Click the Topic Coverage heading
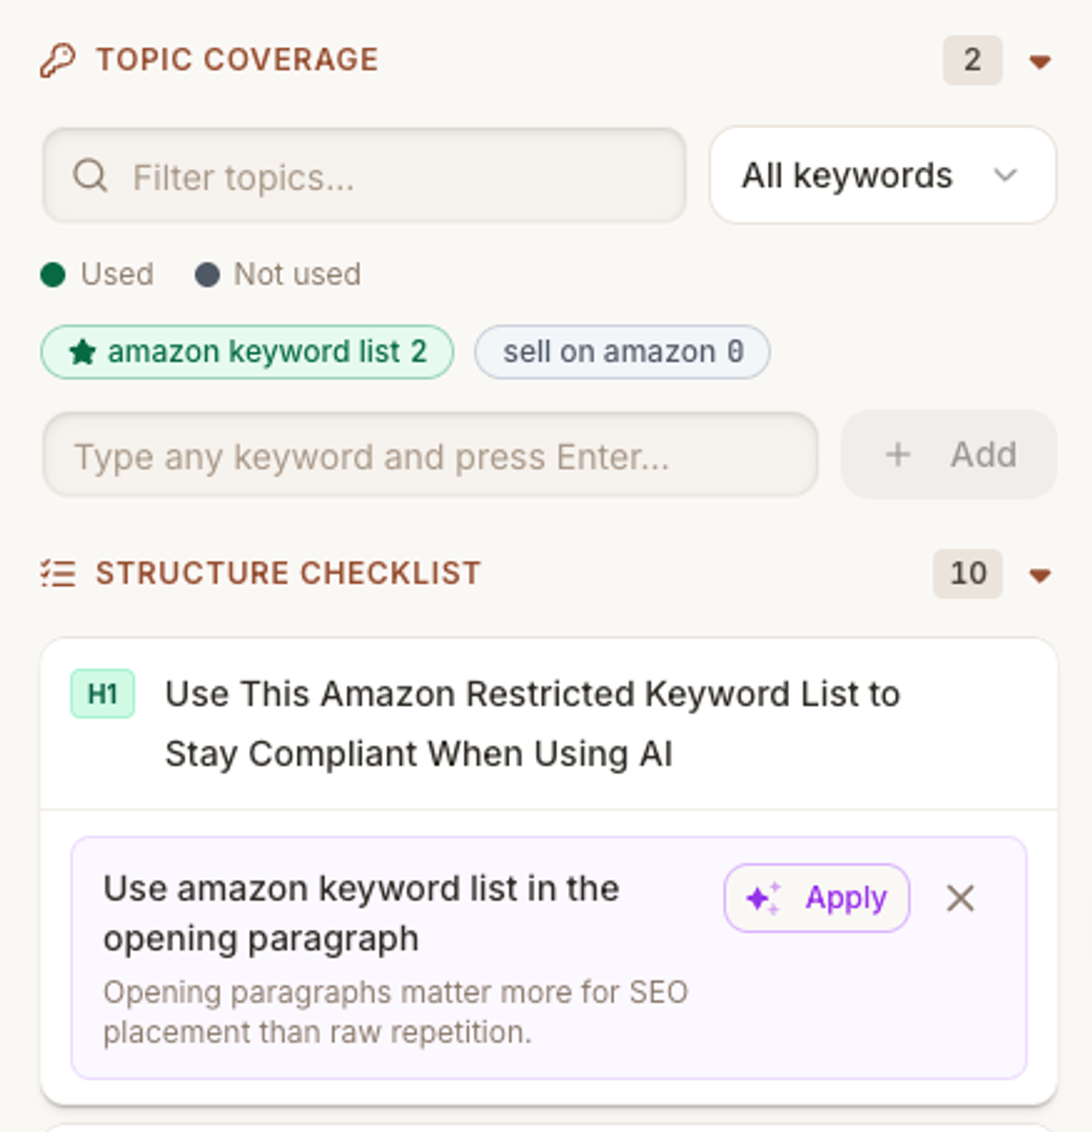The height and width of the screenshot is (1132, 1092). tap(237, 60)
